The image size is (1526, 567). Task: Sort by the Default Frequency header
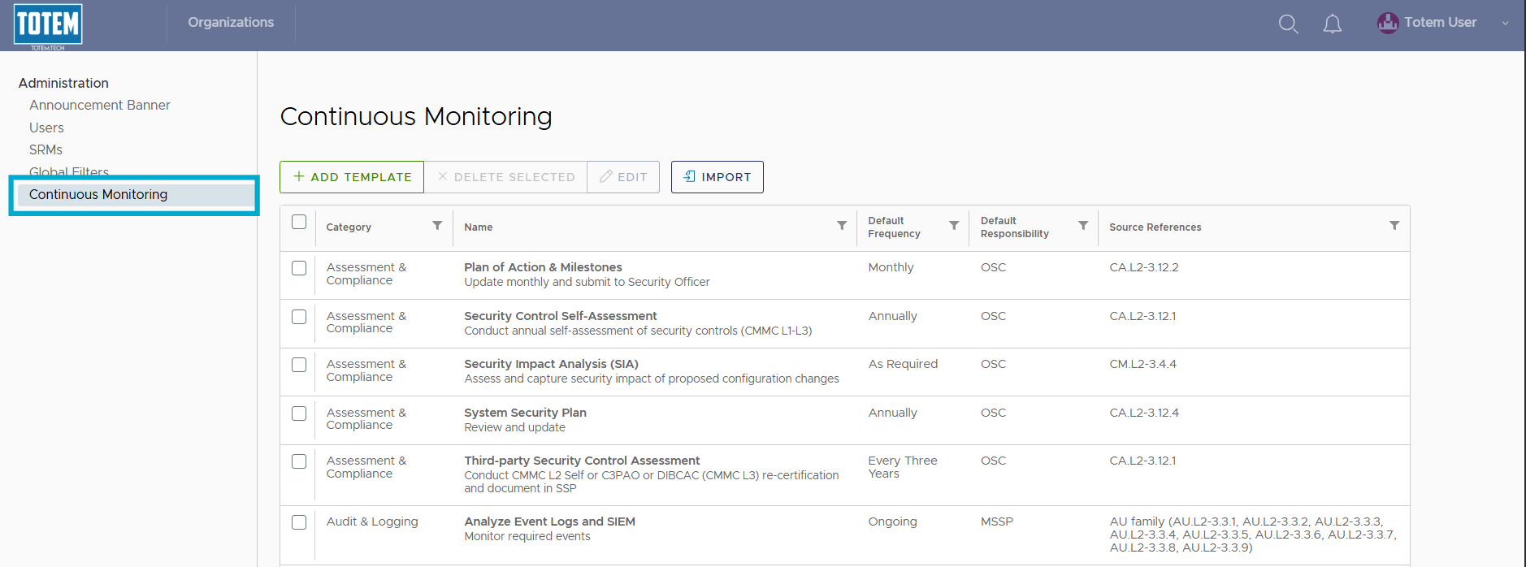[894, 227]
